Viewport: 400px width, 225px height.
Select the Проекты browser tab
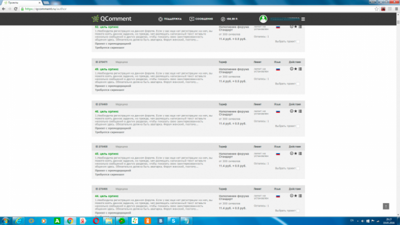(x=21, y=3)
